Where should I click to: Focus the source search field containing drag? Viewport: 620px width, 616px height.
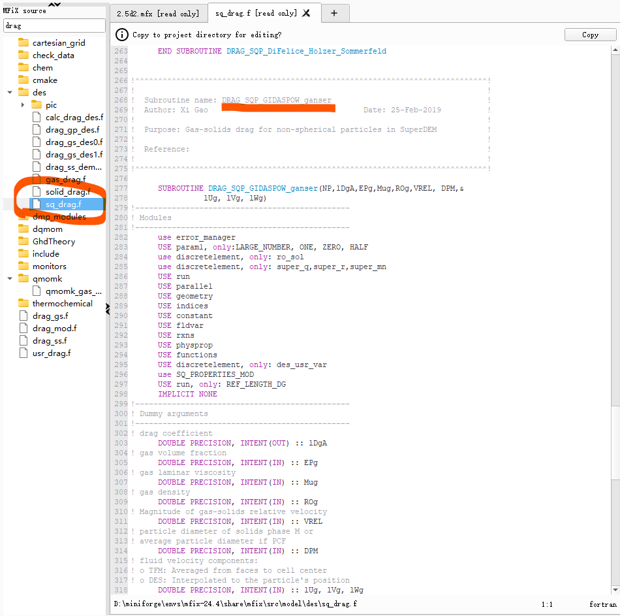click(54, 25)
